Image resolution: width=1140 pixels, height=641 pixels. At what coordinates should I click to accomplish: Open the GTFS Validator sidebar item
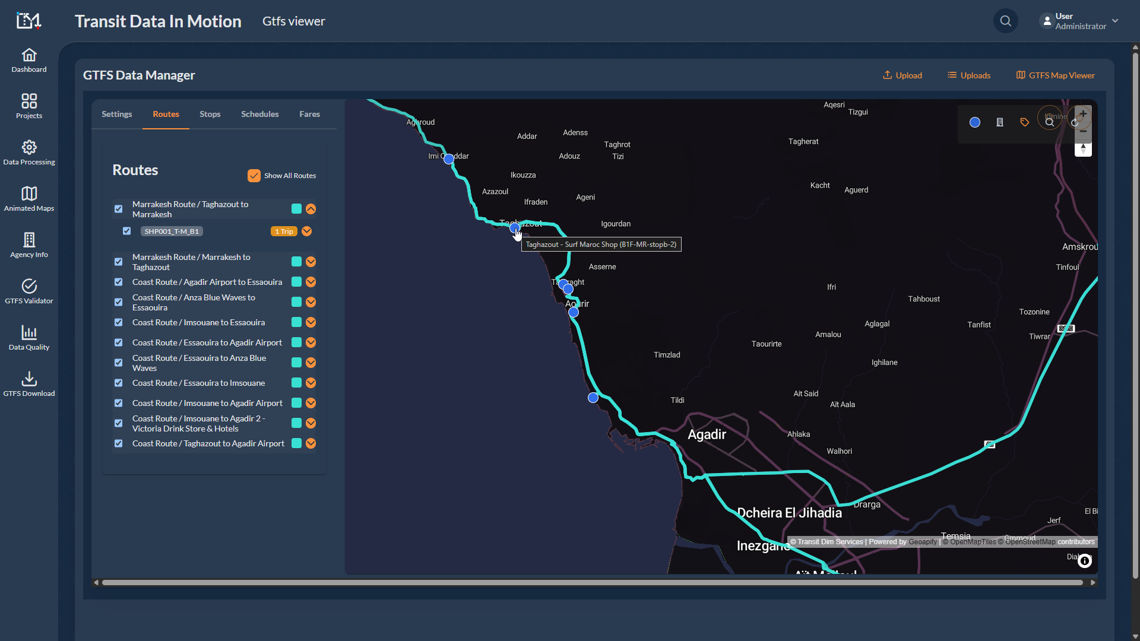point(29,291)
